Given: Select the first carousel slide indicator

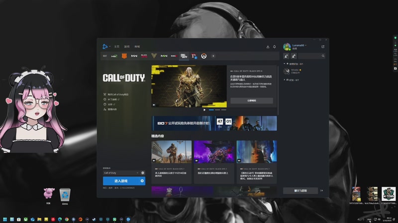Looking at the screenshot, I should pyautogui.click(x=211, y=110).
